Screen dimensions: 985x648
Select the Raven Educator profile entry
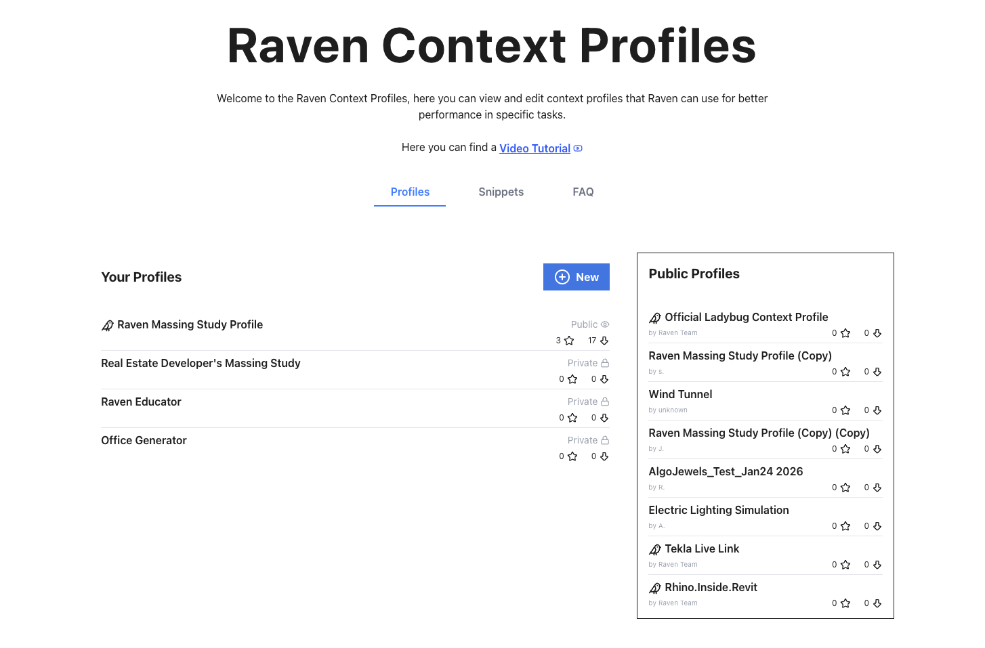tap(141, 402)
